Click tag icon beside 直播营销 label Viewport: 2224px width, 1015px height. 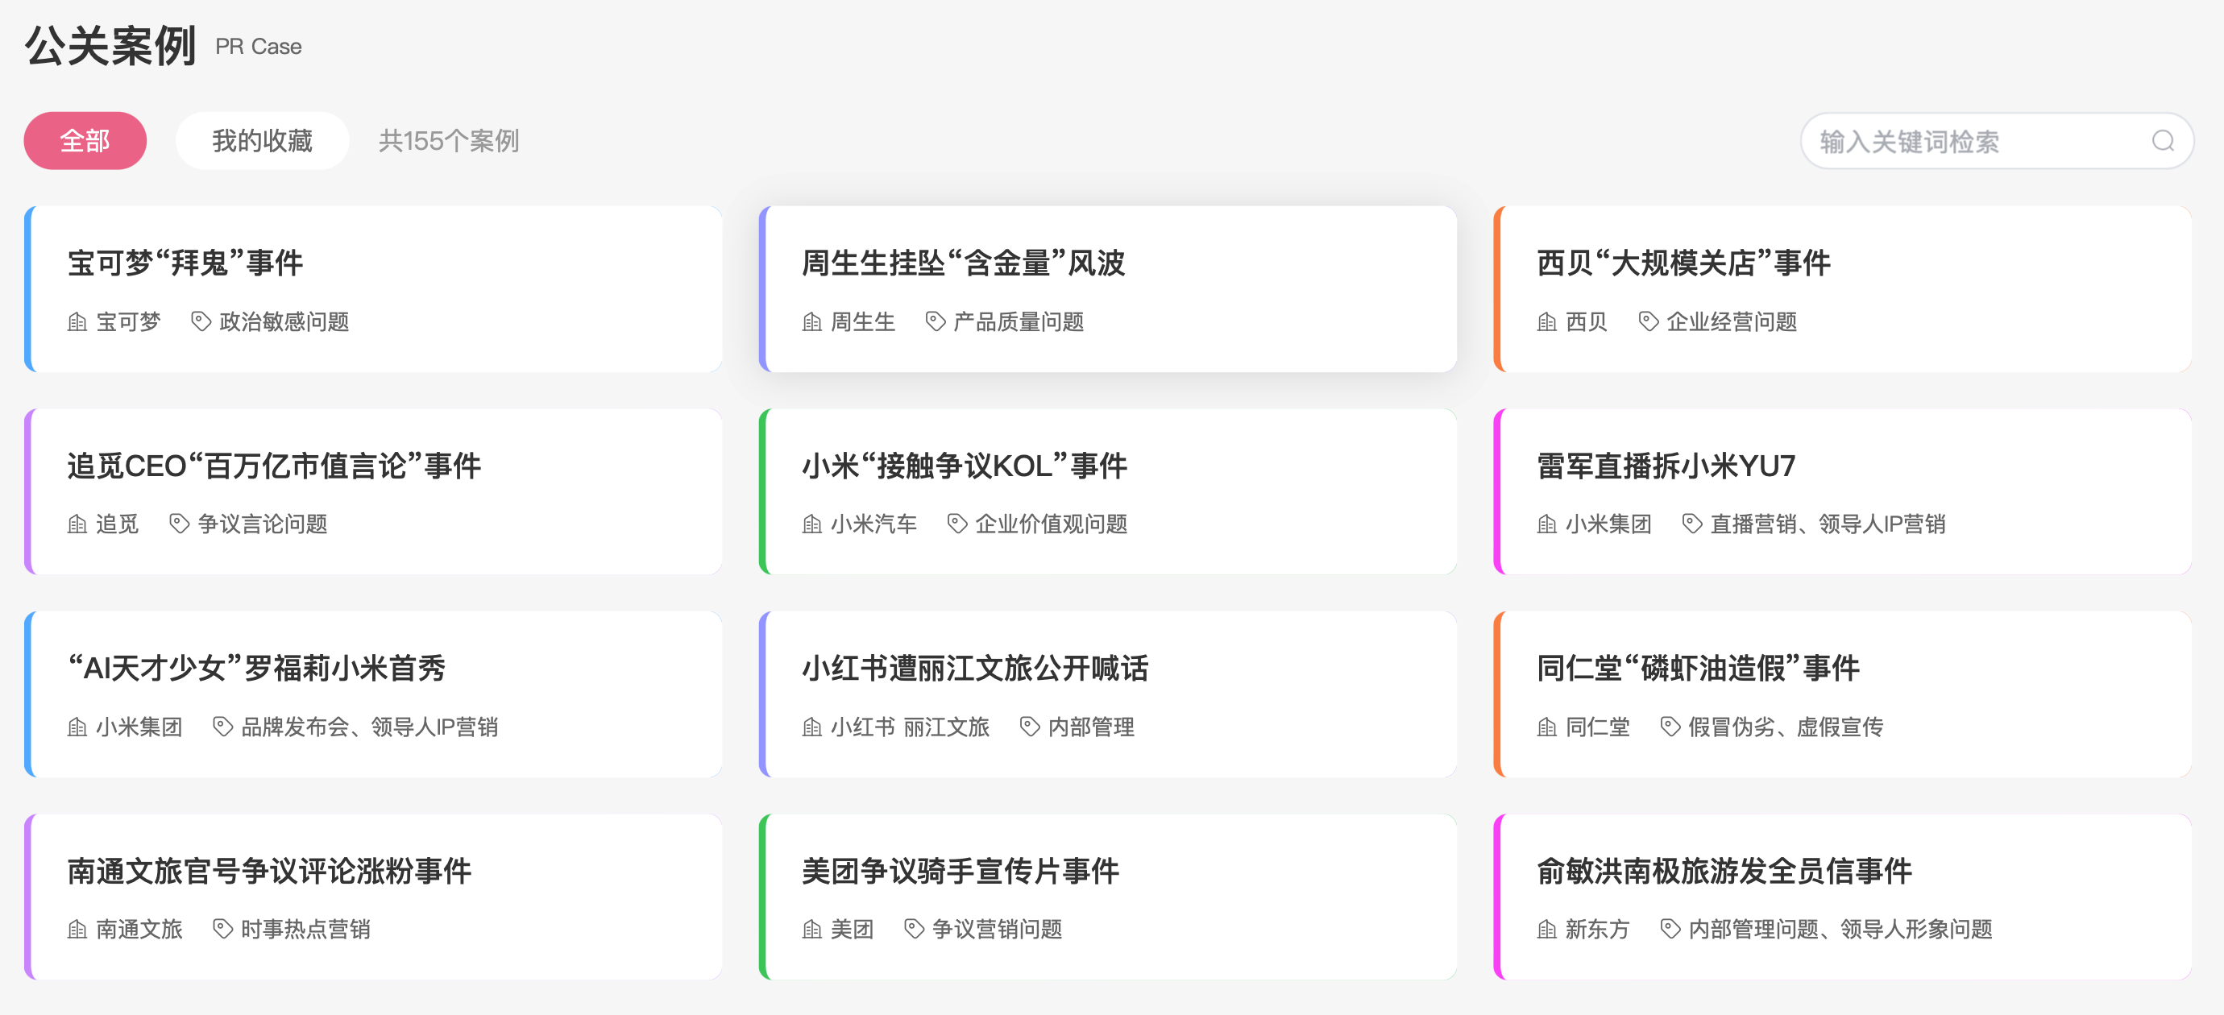1691,524
